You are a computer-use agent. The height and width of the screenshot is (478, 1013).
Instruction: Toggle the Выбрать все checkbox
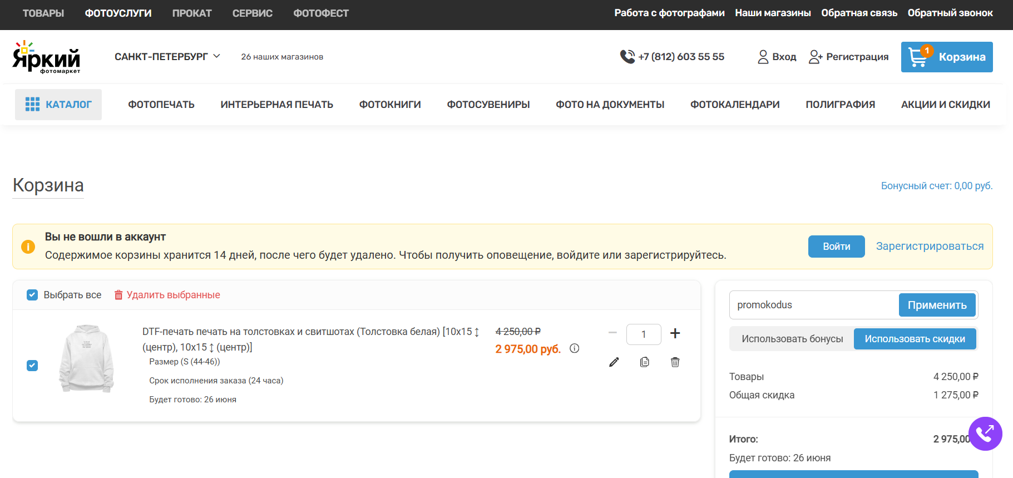pos(32,295)
